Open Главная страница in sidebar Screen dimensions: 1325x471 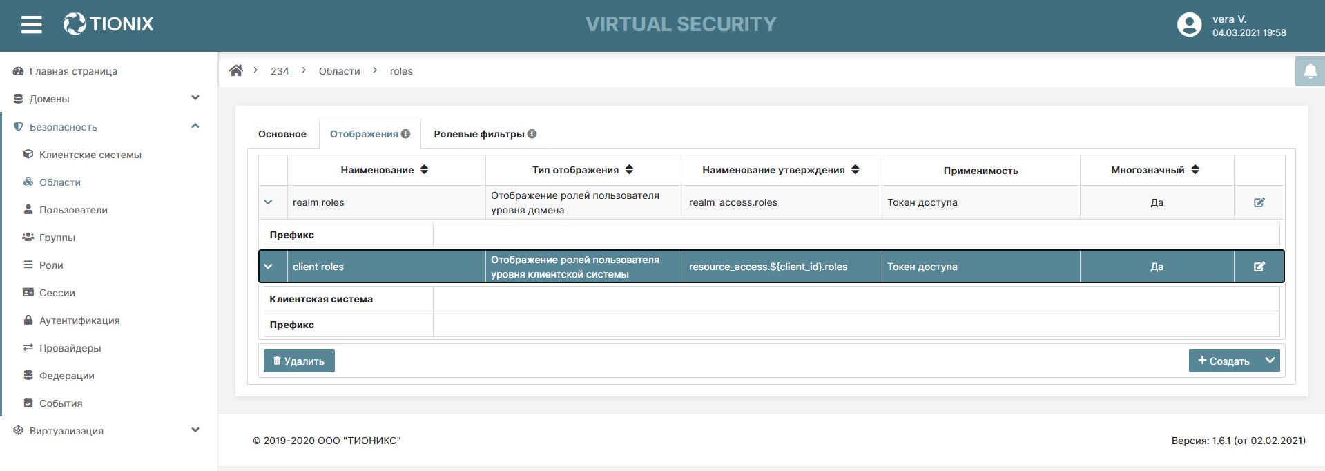[x=73, y=71]
